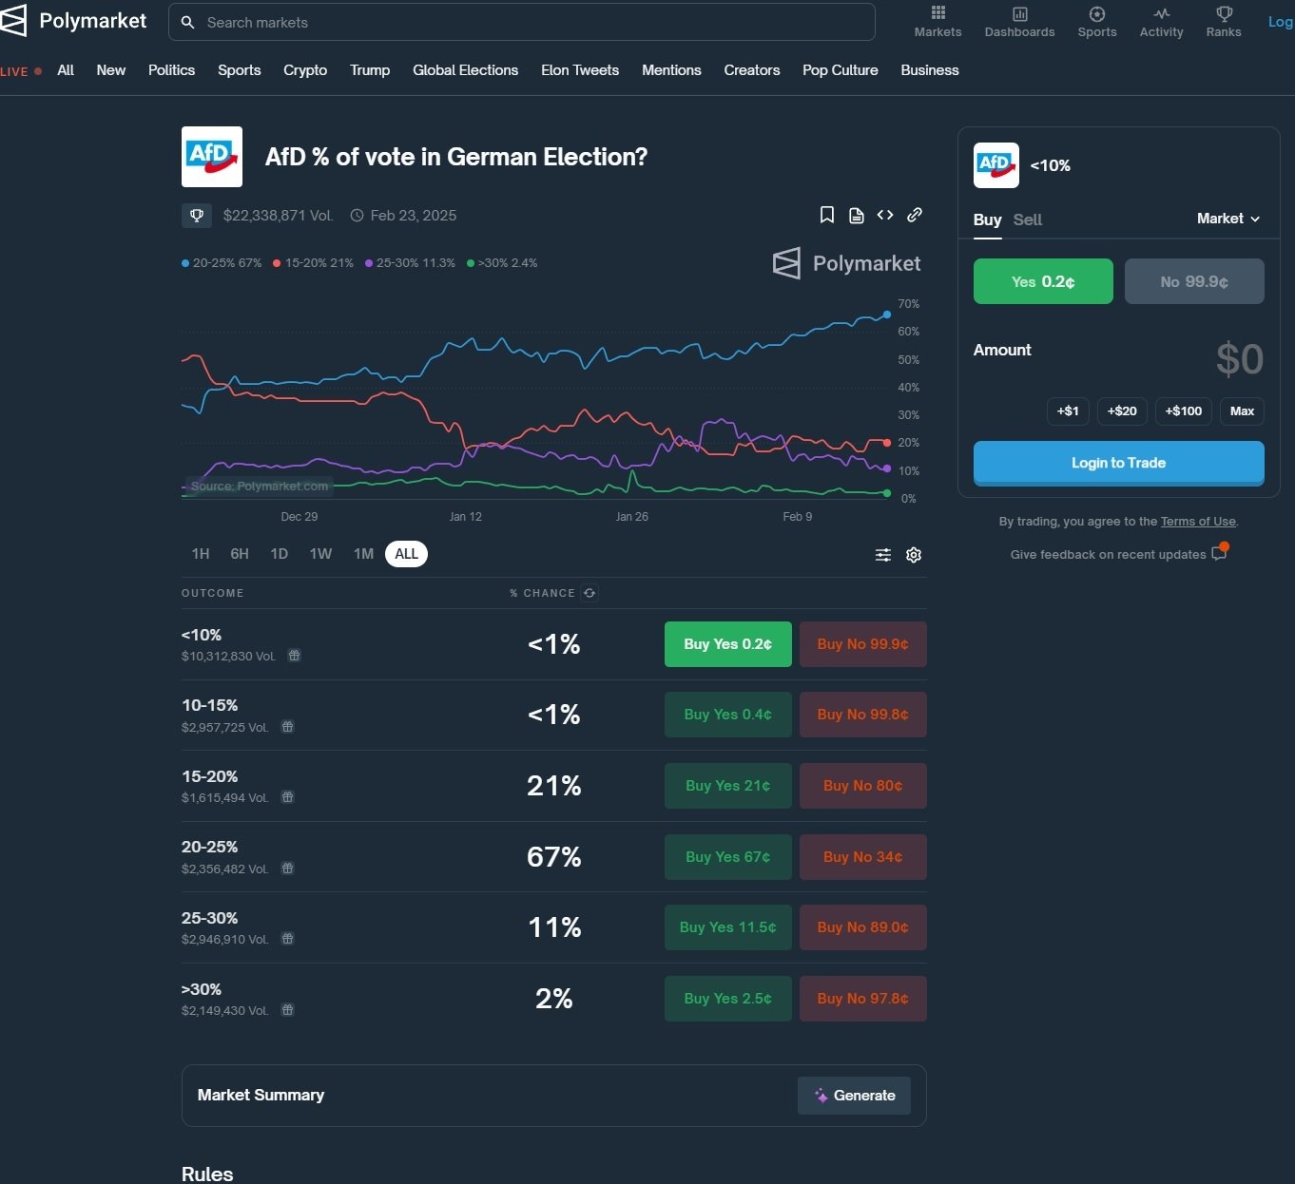Open the Markets grid icon
The width and height of the screenshot is (1295, 1184).
click(937, 13)
